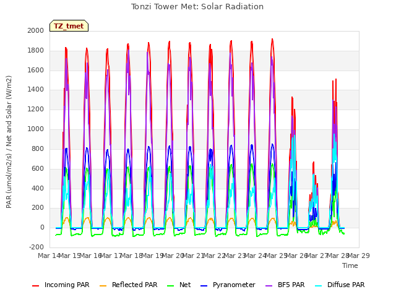Click the red Incoming PAR legend swatch

[36, 286]
